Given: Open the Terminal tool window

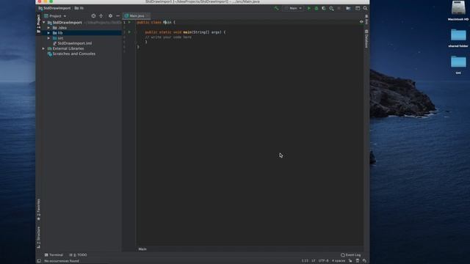Looking at the screenshot, I should coord(54,255).
